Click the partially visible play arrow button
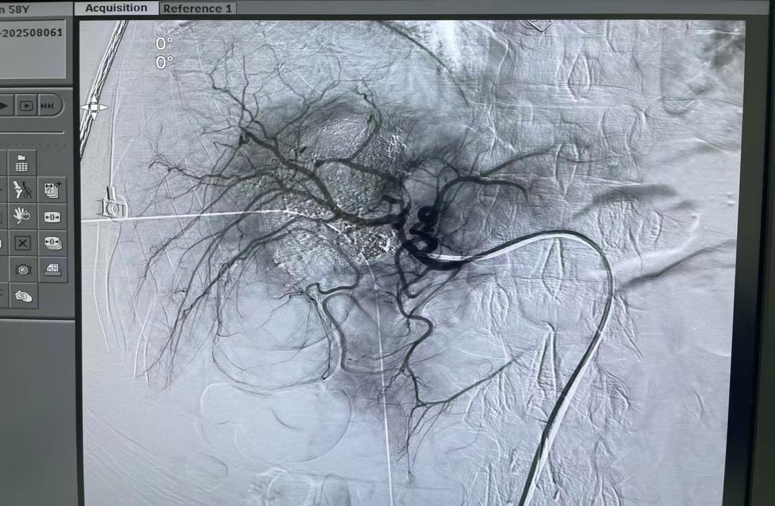Screen dimensions: 775x506 click(x=5, y=106)
